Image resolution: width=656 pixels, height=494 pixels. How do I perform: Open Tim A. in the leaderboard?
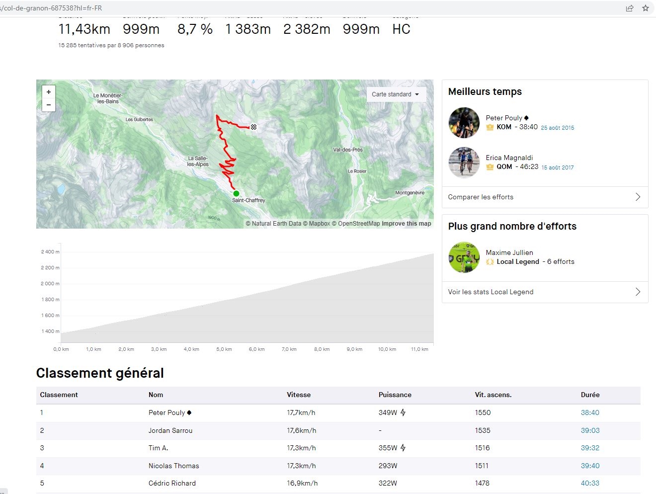[158, 448]
